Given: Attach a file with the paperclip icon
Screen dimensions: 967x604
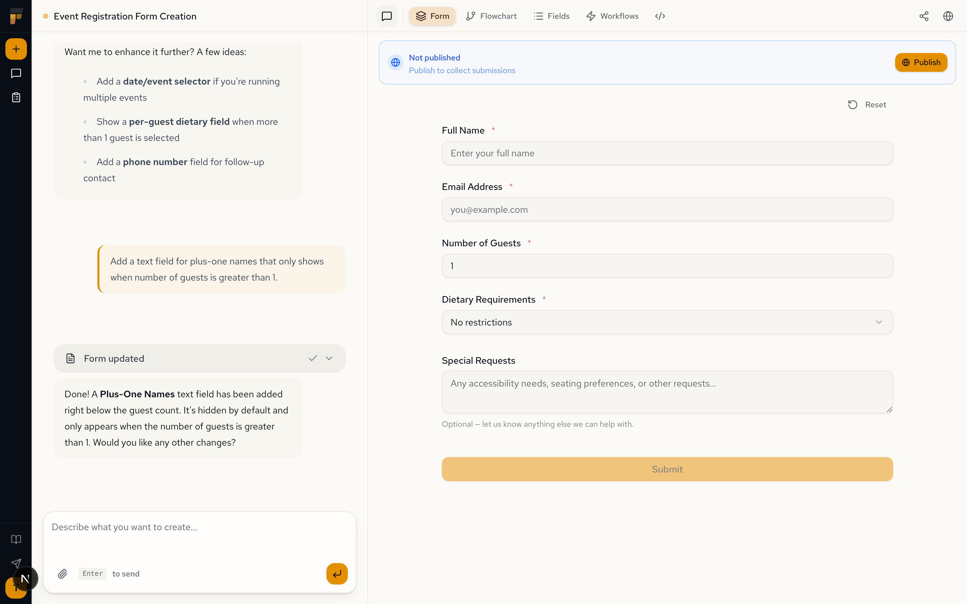Looking at the screenshot, I should (63, 574).
